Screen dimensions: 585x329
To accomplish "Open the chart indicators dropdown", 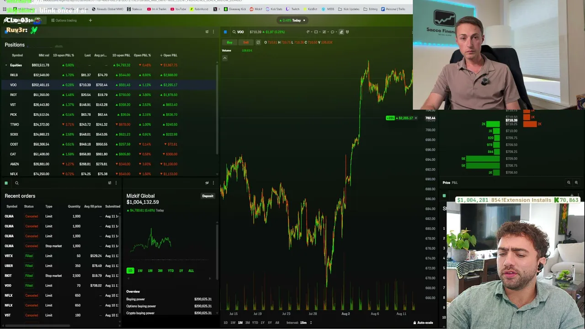I will [325, 32].
